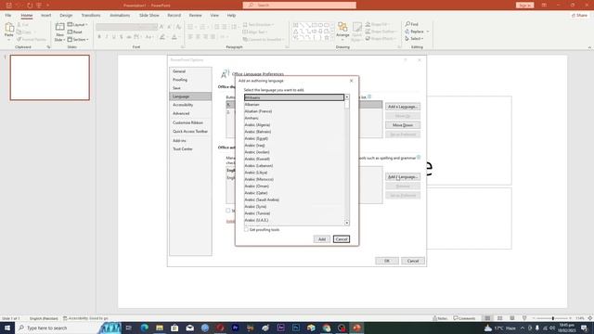Select Arabic (U.A.E.) in the language list

pyautogui.click(x=294, y=221)
